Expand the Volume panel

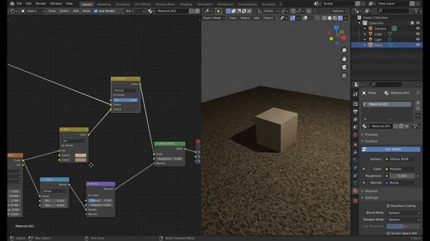tap(370, 191)
